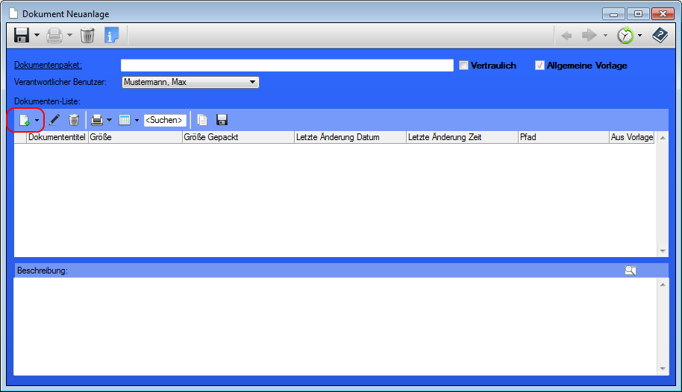
Task: Click the help book icon
Action: pos(660,35)
